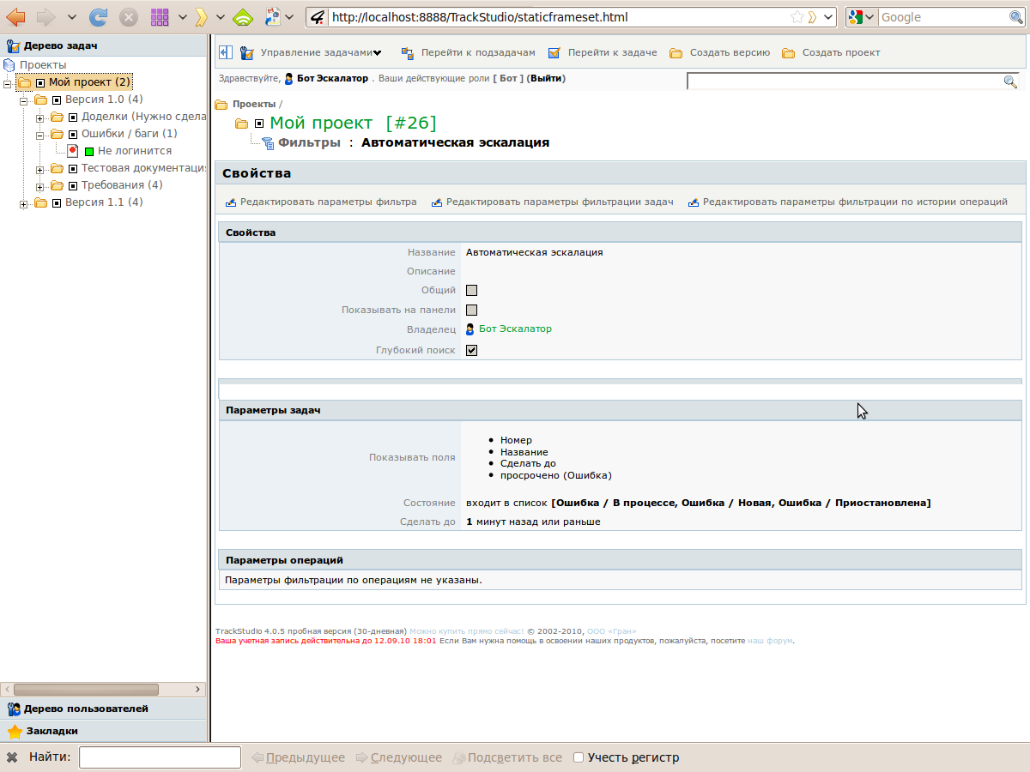
Task: Click the task tree horizontal scrollbar
Action: point(86,689)
